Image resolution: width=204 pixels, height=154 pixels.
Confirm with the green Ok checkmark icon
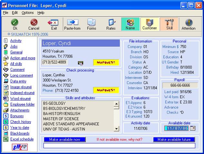pos(15,22)
